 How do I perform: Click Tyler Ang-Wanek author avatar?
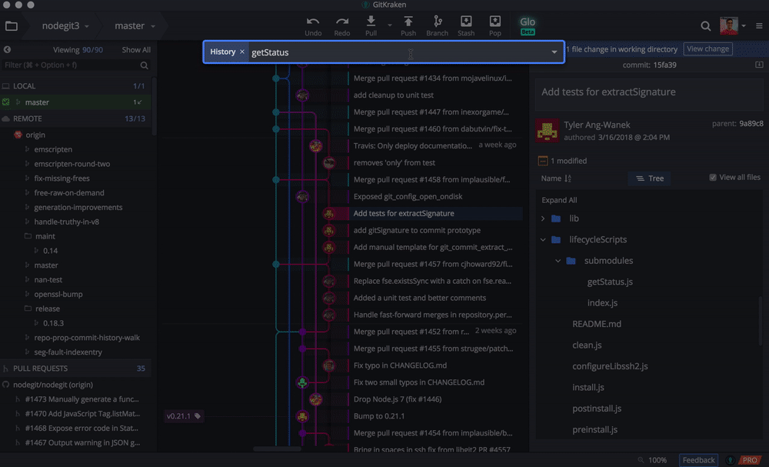(x=548, y=131)
